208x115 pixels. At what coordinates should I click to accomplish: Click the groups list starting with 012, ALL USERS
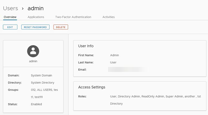click(45, 93)
